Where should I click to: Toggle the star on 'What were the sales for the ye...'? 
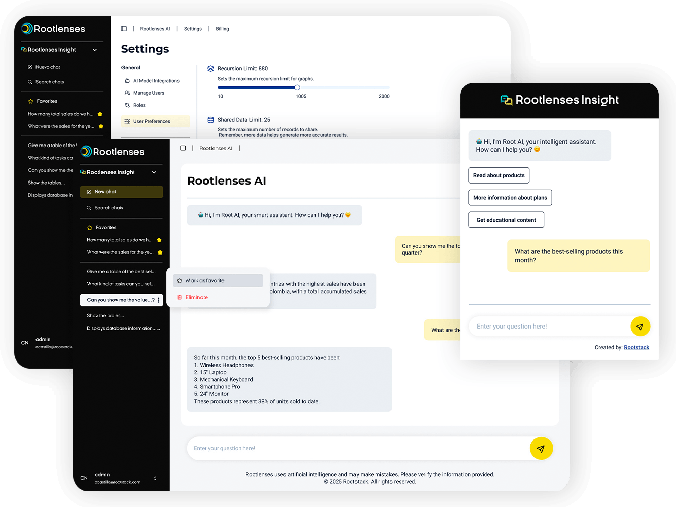pyautogui.click(x=159, y=252)
